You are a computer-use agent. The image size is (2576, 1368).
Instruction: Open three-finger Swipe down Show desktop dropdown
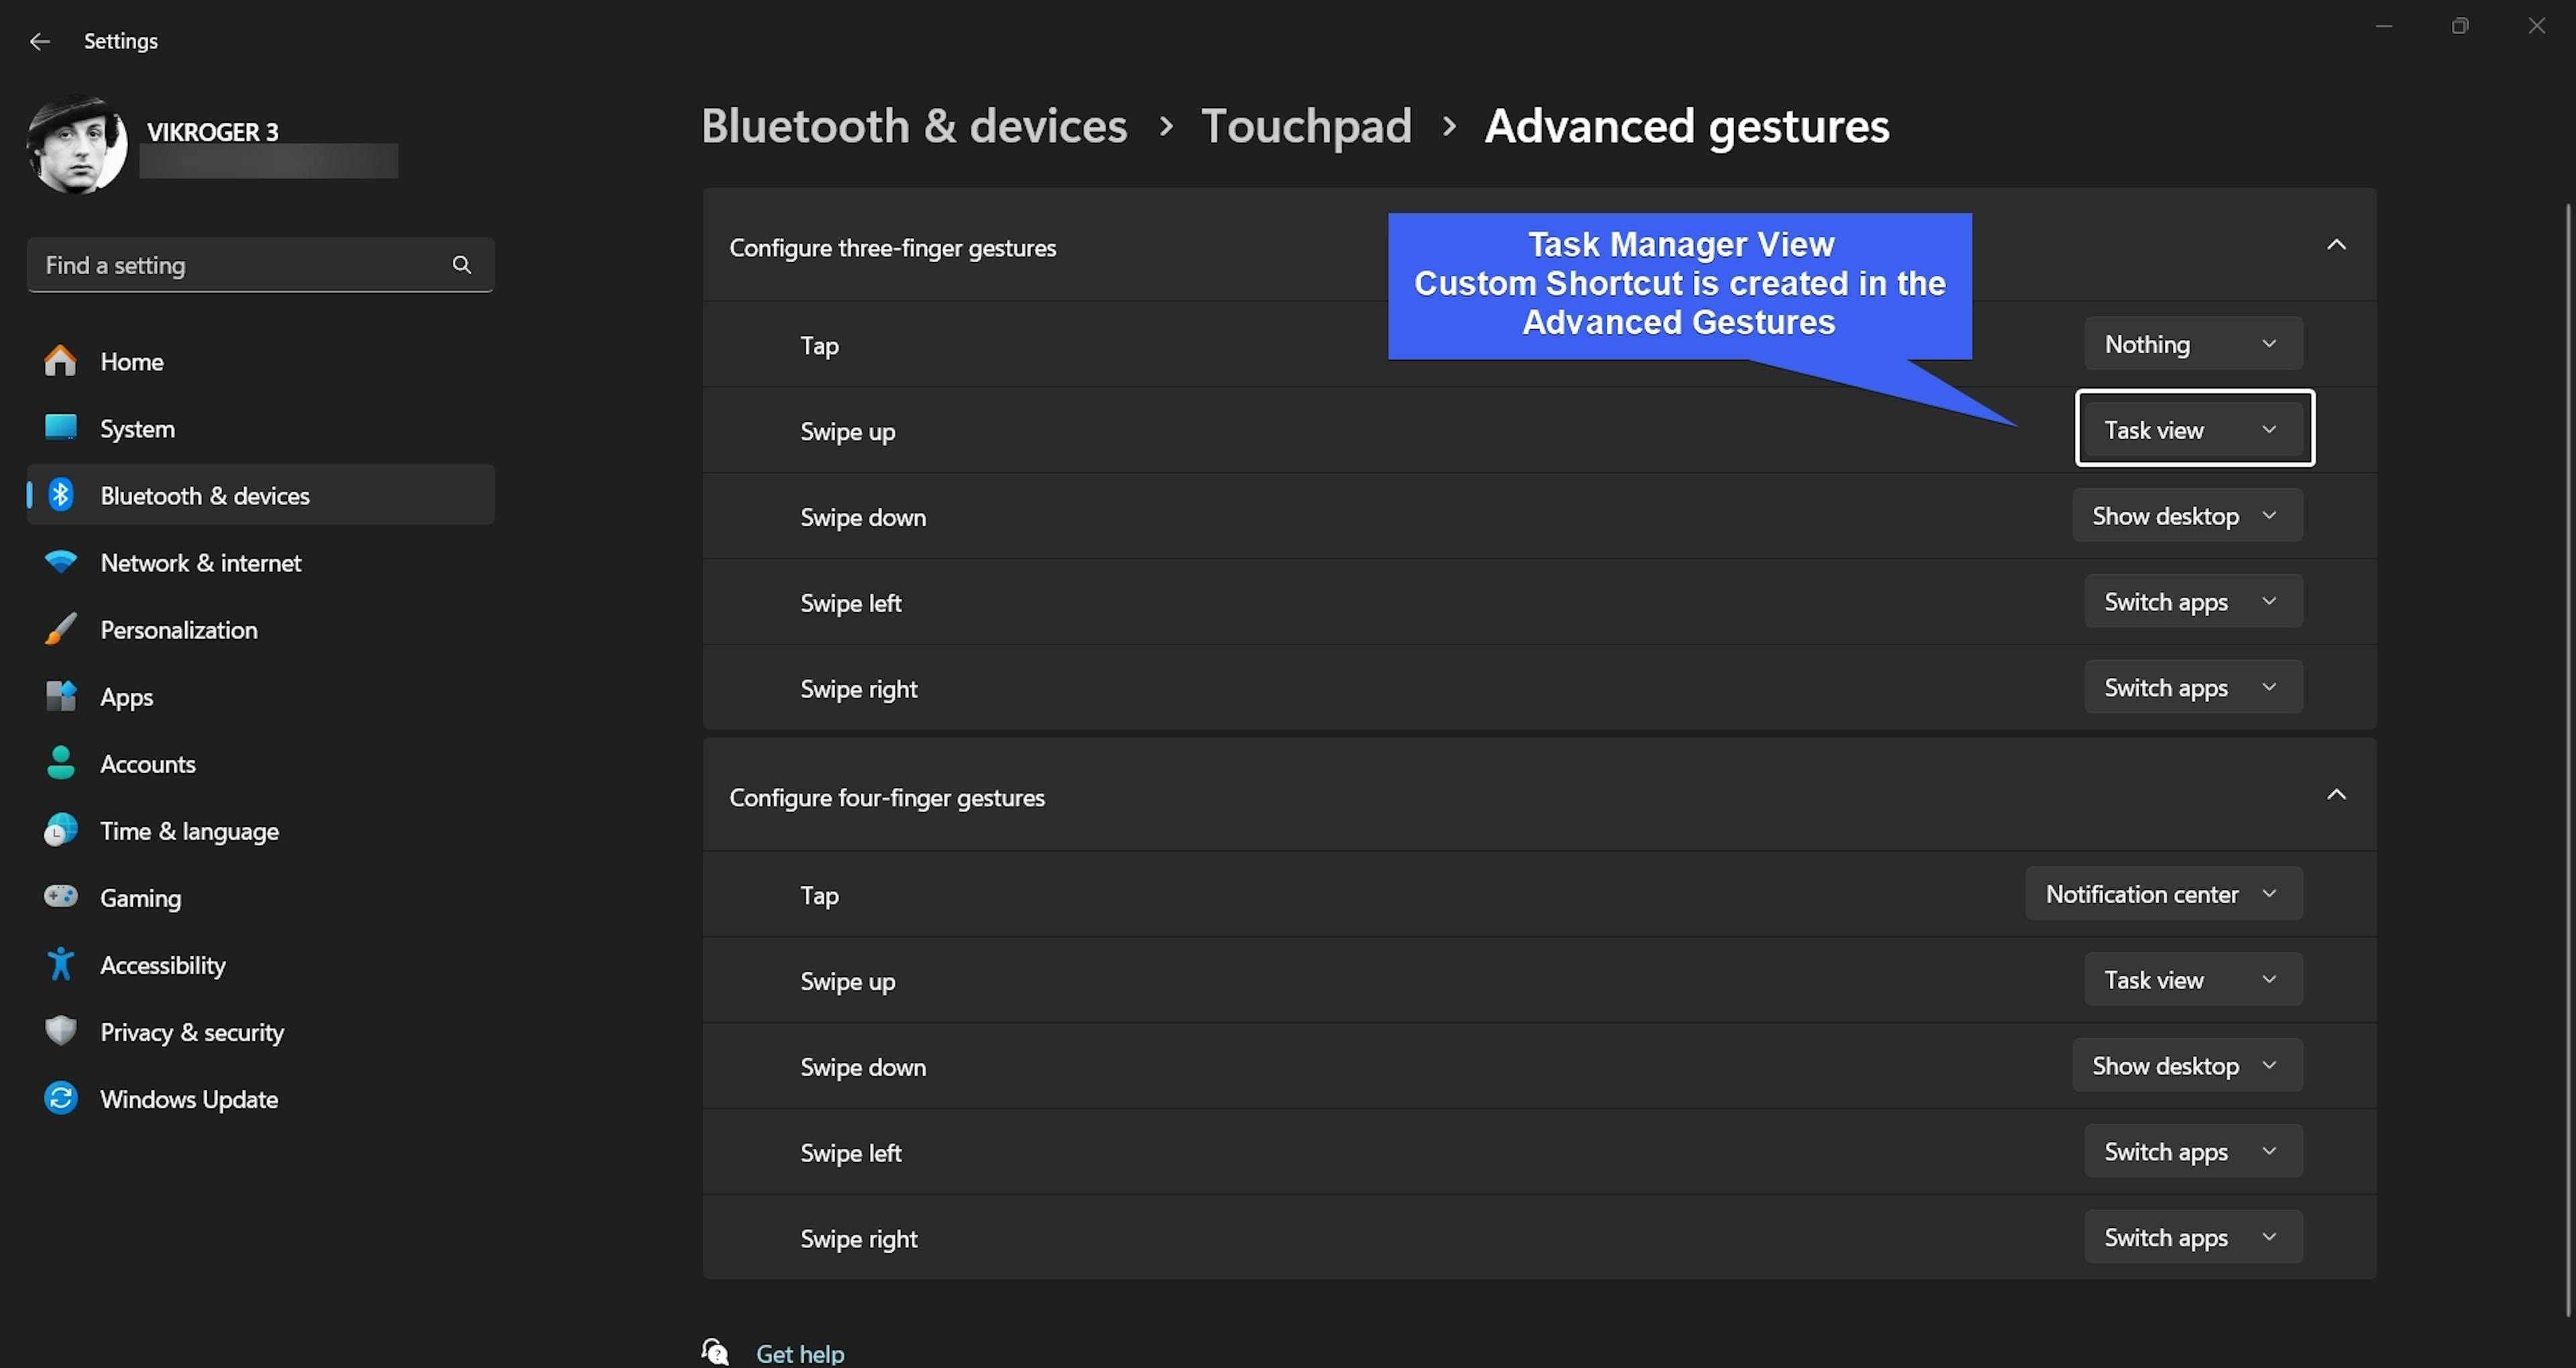click(x=2186, y=516)
